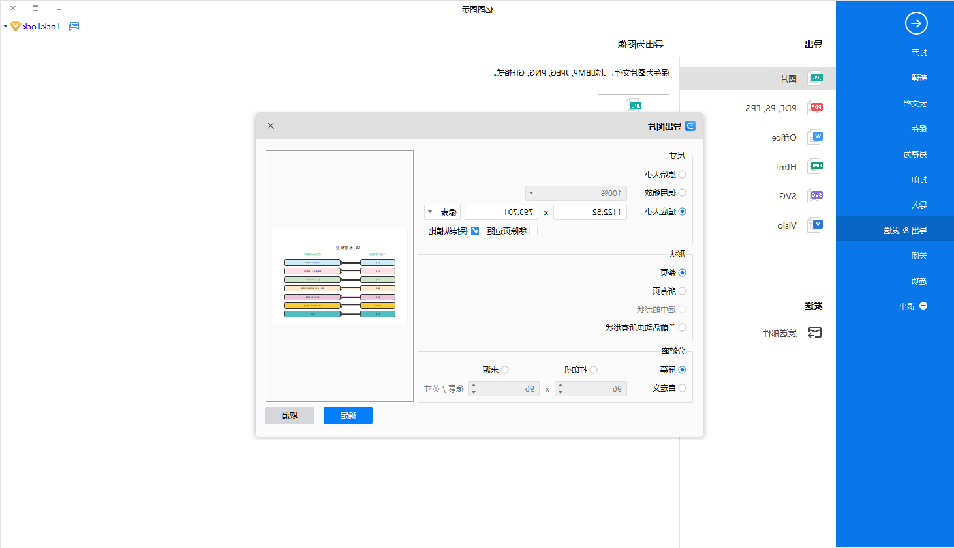This screenshot has height=548, width=954.
Task: Click the 导出图片 dialog logo icon
Action: [690, 126]
